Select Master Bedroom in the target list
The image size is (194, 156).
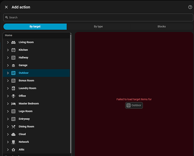(x=29, y=104)
